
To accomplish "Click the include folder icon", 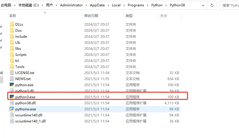I will point(12,36).
